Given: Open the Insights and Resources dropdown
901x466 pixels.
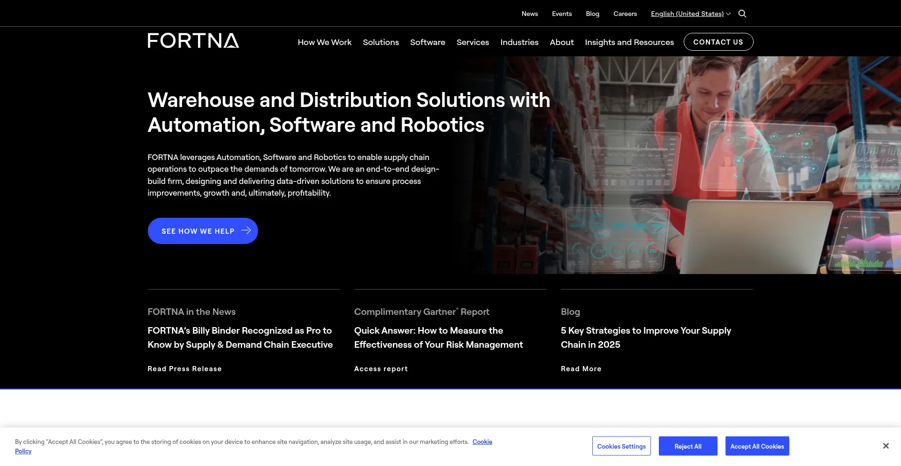Looking at the screenshot, I should pyautogui.click(x=629, y=42).
